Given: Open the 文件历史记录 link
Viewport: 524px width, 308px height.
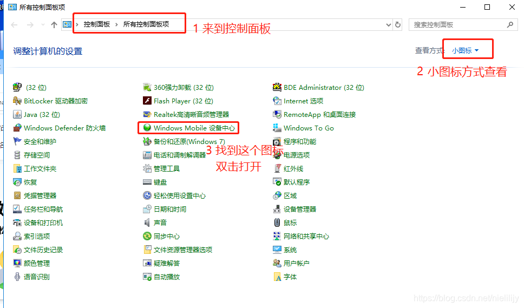Looking at the screenshot, I should click(x=43, y=250).
